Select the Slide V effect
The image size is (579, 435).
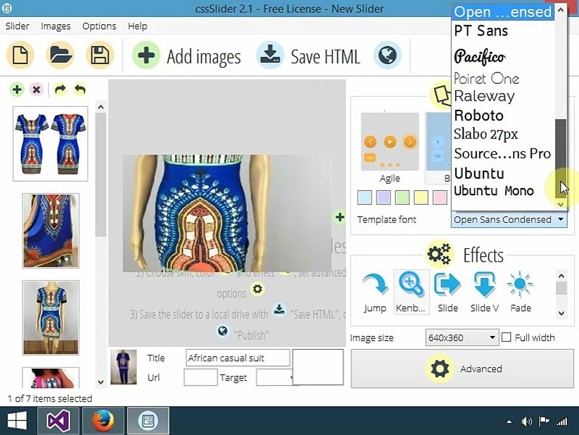485,292
